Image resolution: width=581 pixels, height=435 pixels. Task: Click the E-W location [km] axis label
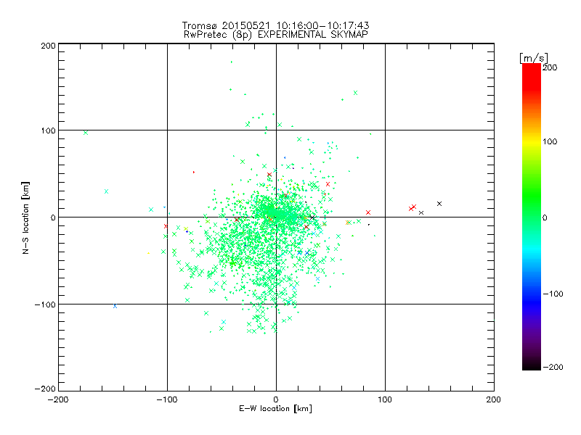click(x=275, y=409)
